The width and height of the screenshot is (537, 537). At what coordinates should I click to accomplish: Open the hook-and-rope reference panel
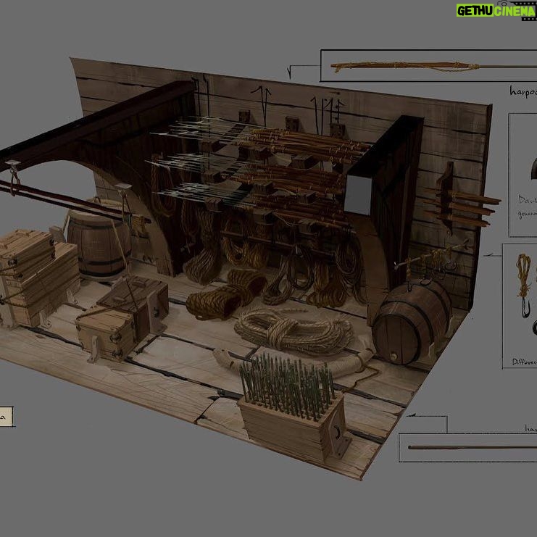(520, 306)
